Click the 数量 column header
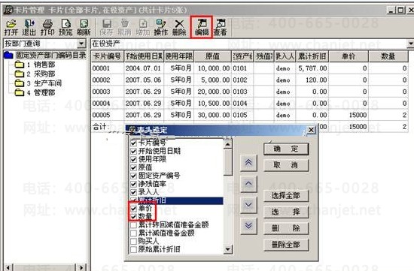Viewport: 414px width, 271px height. [x=388, y=56]
